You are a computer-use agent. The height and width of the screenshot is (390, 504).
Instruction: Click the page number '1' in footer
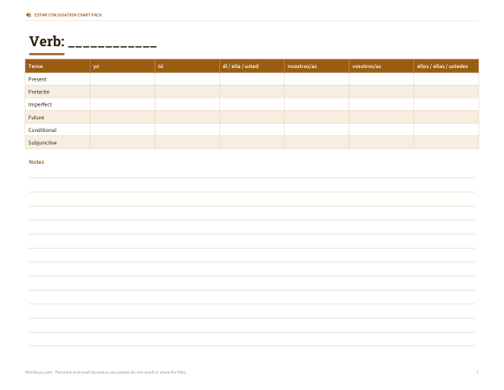[x=477, y=372]
